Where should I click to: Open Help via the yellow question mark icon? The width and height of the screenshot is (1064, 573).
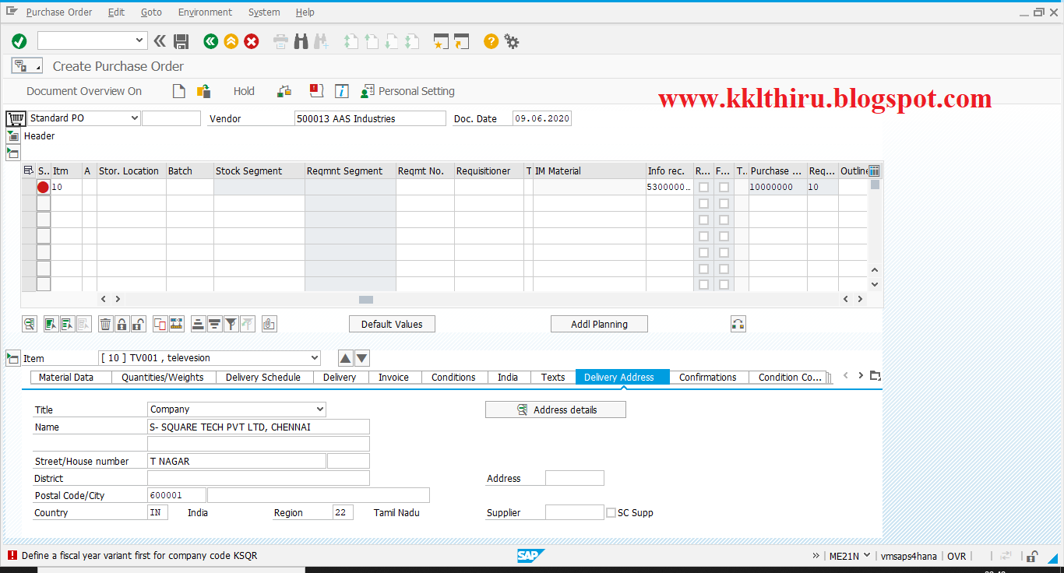click(491, 41)
